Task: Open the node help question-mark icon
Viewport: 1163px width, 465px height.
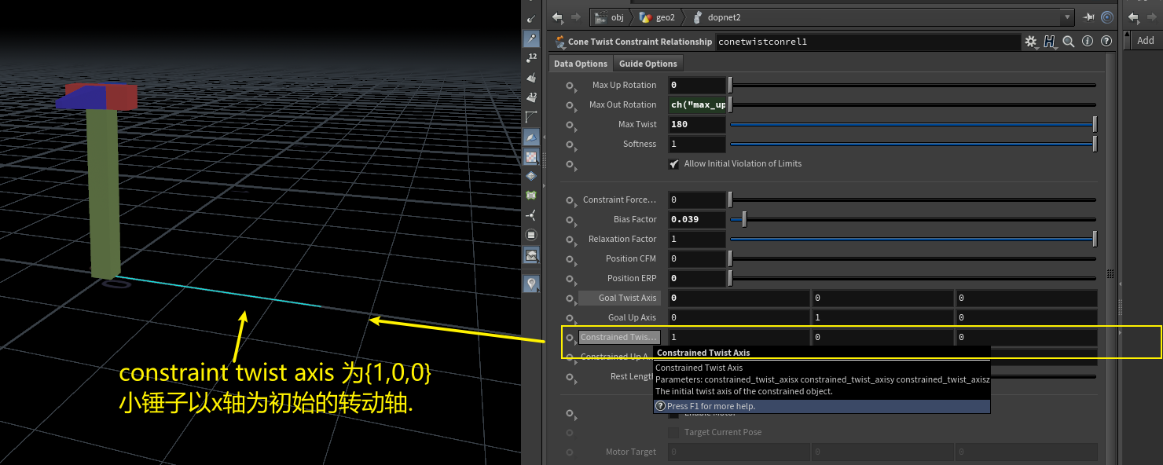Action: click(x=1106, y=42)
